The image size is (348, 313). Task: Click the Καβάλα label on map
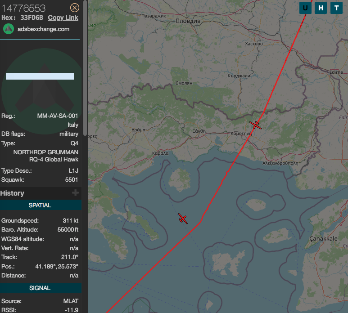160,153
